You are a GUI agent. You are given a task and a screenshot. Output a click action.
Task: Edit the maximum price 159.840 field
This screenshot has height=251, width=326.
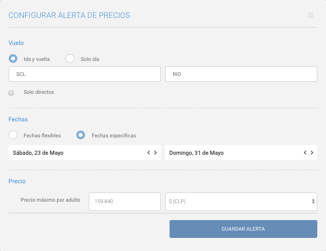[125, 202]
